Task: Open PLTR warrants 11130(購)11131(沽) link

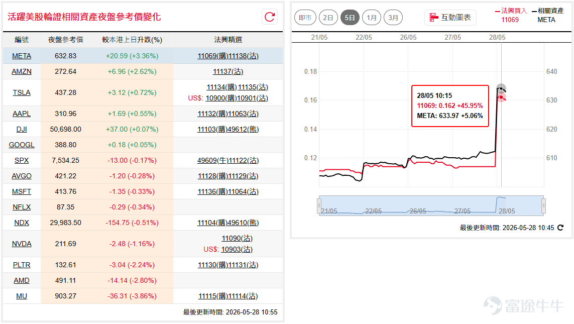Action: click(228, 265)
